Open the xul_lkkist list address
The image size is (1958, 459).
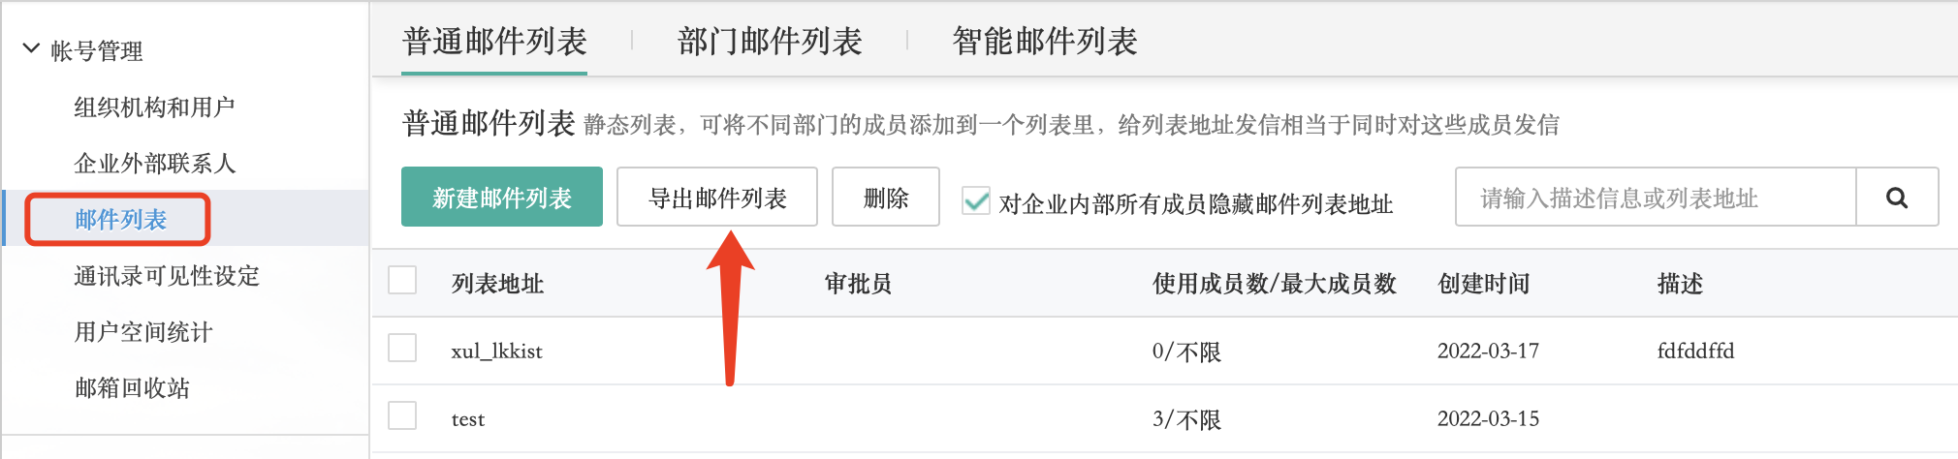pyautogui.click(x=496, y=351)
